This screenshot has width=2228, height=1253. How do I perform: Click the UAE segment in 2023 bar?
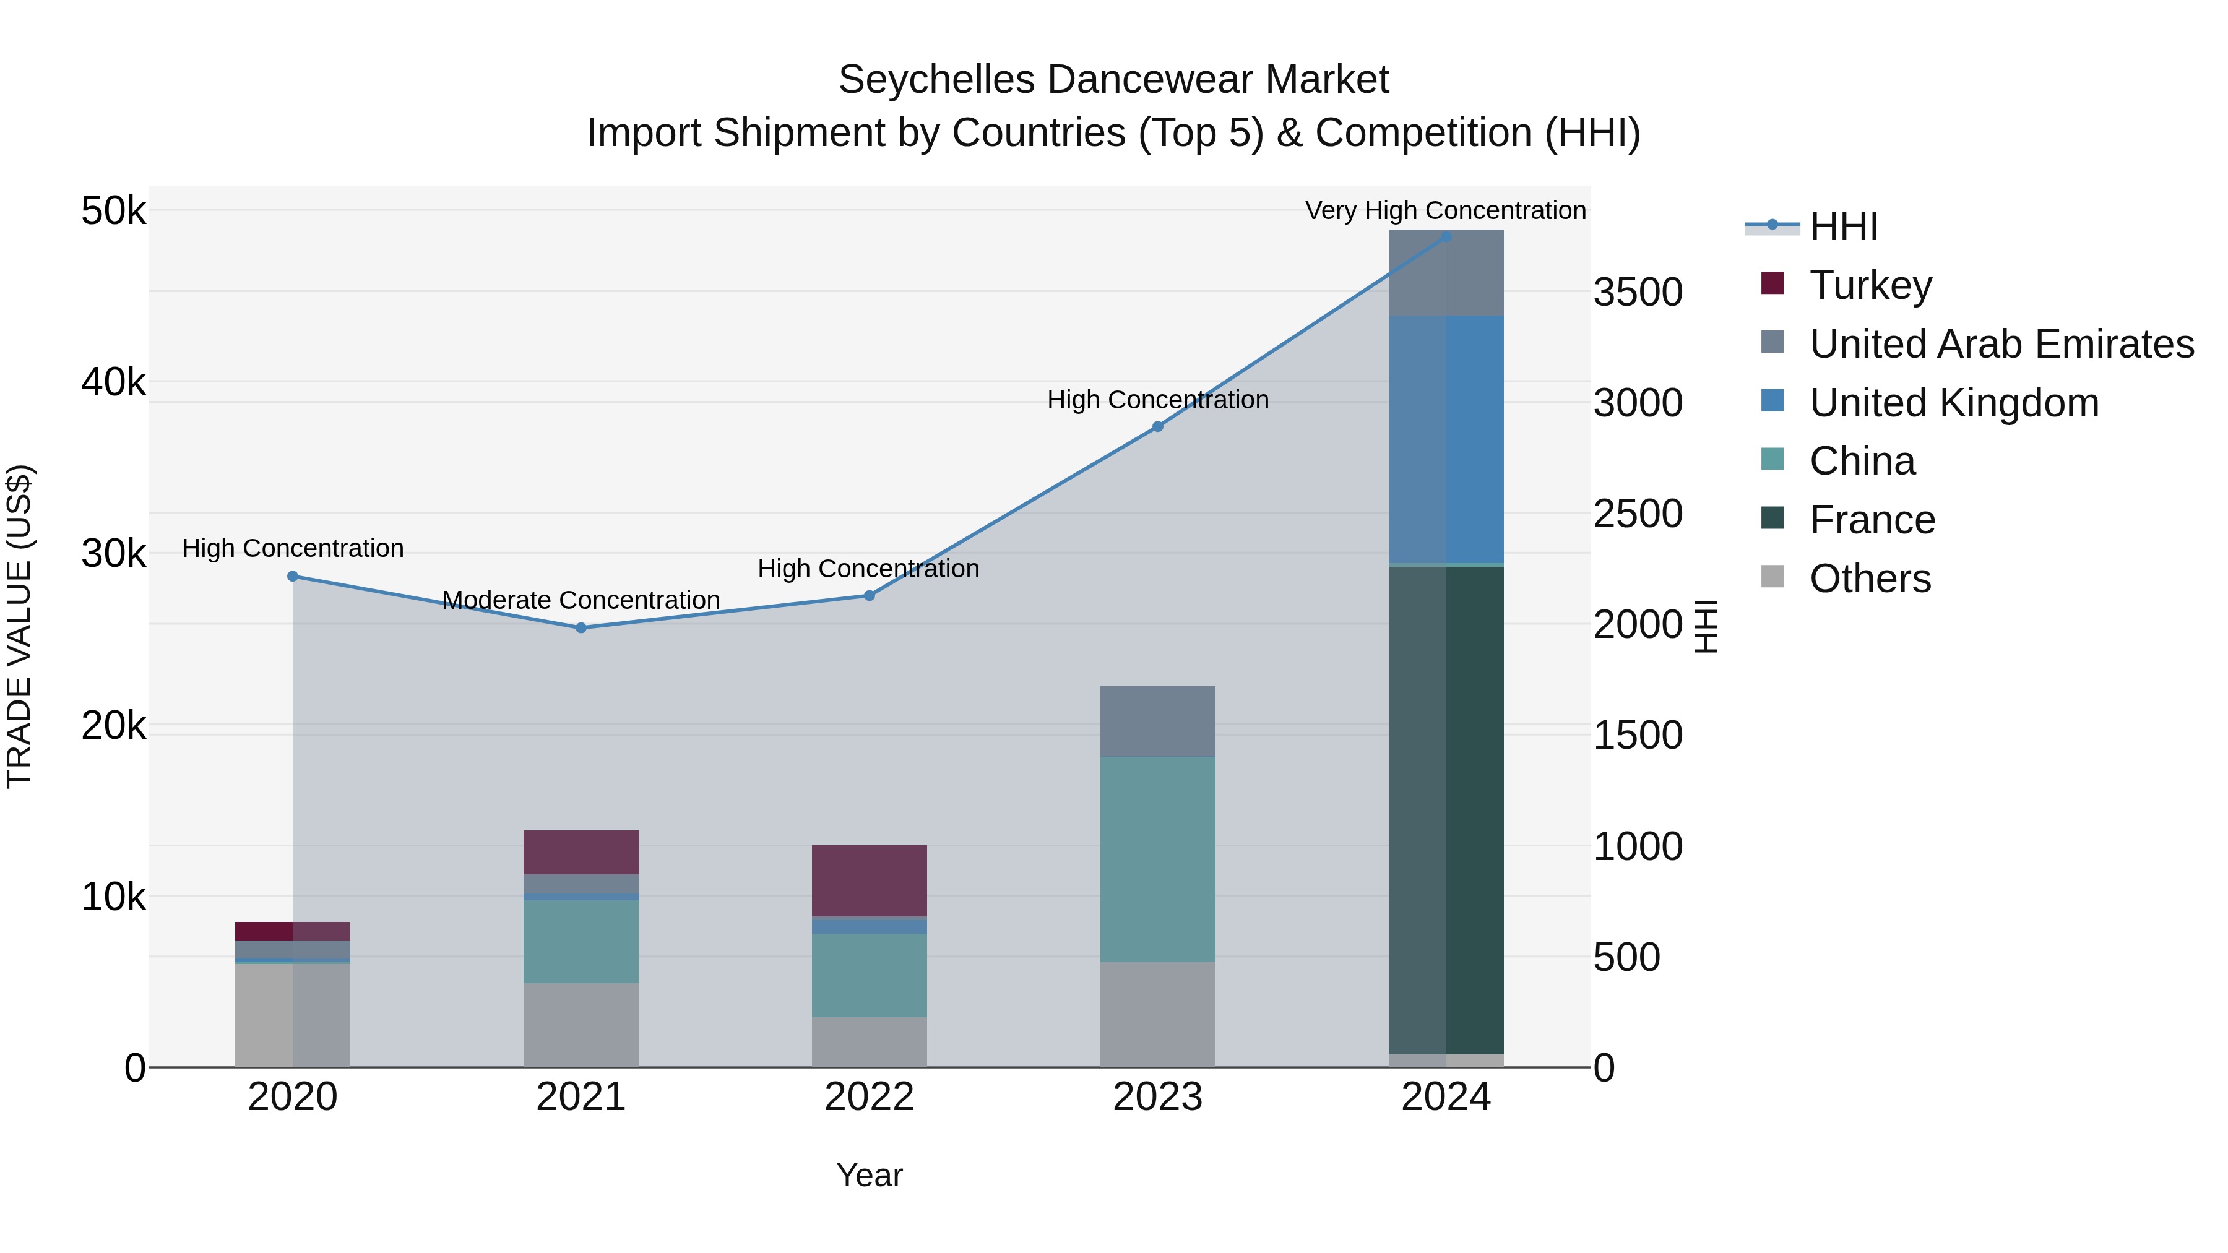click(1158, 721)
